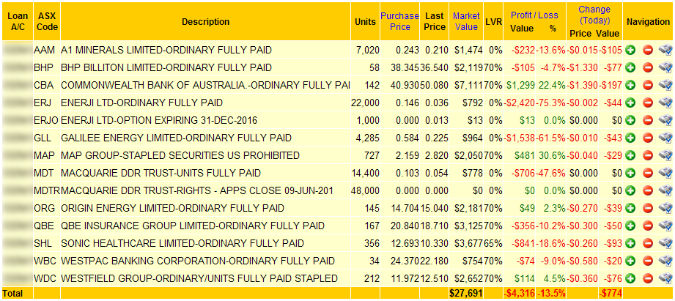The image size is (675, 301).
Task: Open the Change (Today) header link
Action: (594, 15)
